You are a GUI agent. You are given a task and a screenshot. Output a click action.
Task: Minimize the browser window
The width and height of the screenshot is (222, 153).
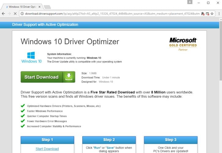tap(199, 3)
